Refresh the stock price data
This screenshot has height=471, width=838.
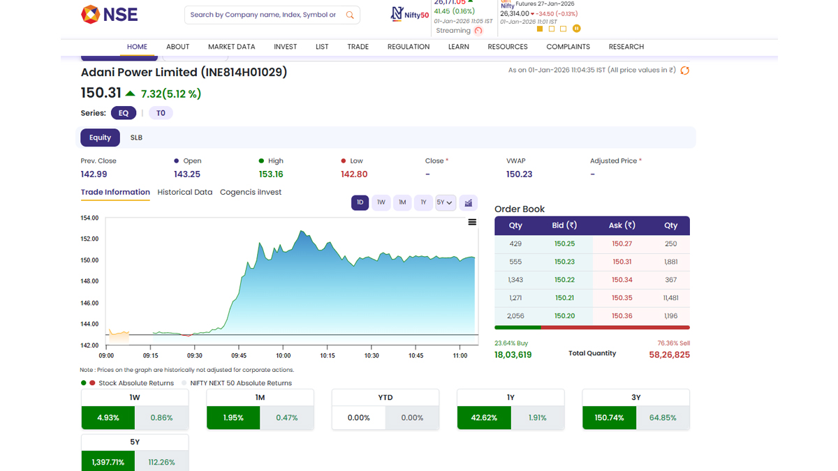pos(684,70)
